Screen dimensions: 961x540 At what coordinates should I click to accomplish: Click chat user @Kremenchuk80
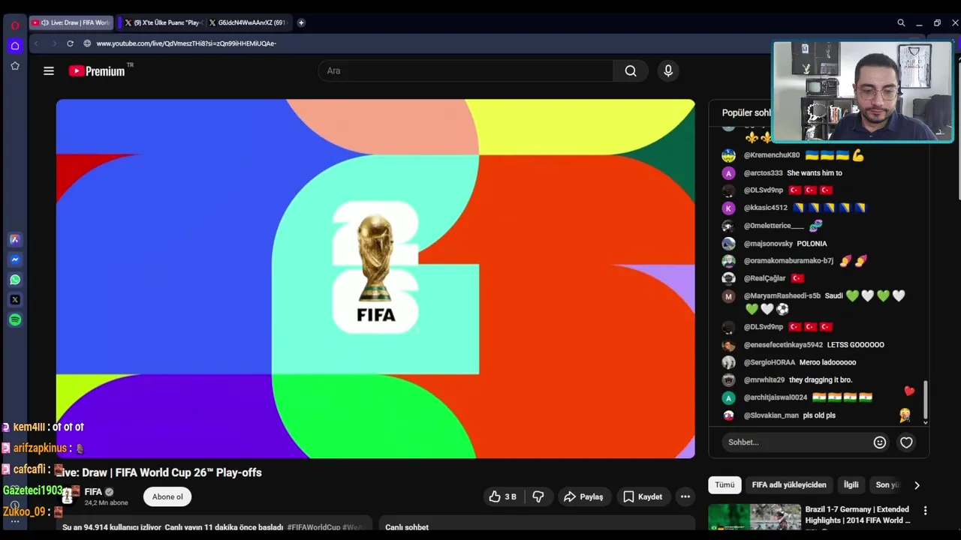(x=771, y=155)
